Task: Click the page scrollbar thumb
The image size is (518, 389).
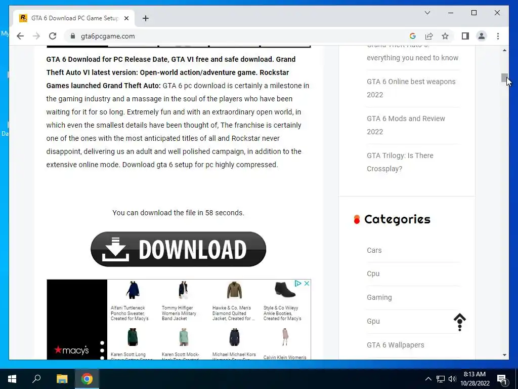Action: click(504, 77)
